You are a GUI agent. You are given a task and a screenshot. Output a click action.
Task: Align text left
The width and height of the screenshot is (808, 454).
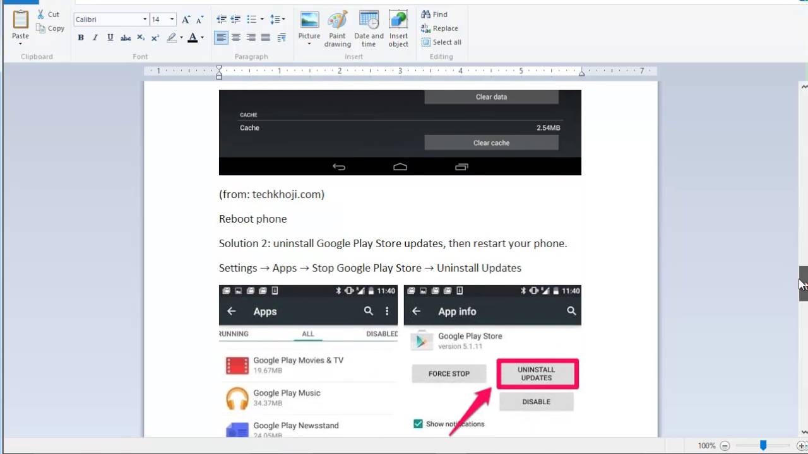coord(221,38)
